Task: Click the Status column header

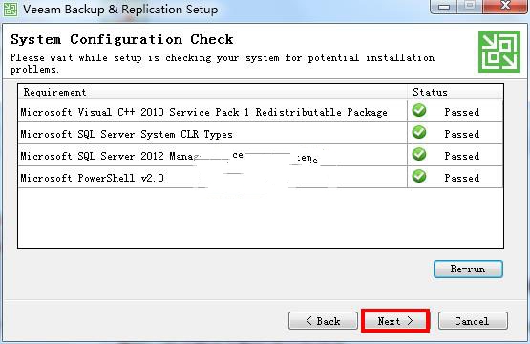Action: point(456,92)
